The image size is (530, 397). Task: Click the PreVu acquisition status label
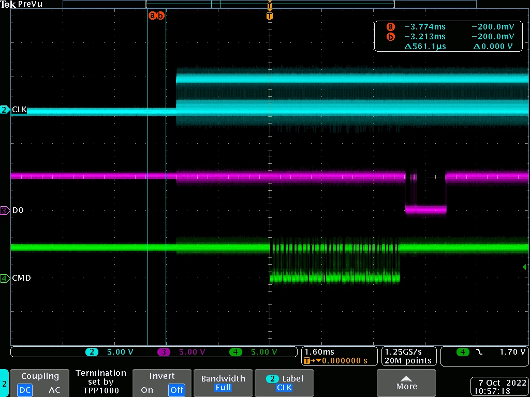coord(31,4)
